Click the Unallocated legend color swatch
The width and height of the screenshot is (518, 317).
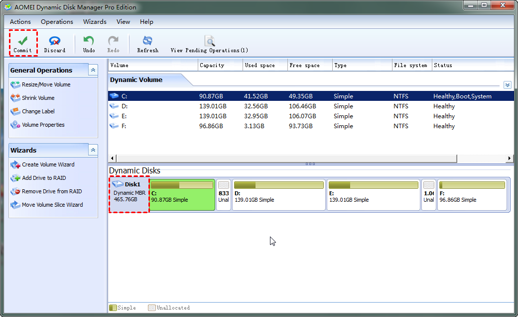click(151, 308)
